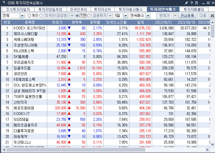Viewport: 215px width, 153px height.
Task: Switch to 투자자상위 tab
Action: coord(103,9)
